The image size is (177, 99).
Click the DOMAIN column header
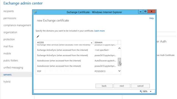[x=105, y=42]
